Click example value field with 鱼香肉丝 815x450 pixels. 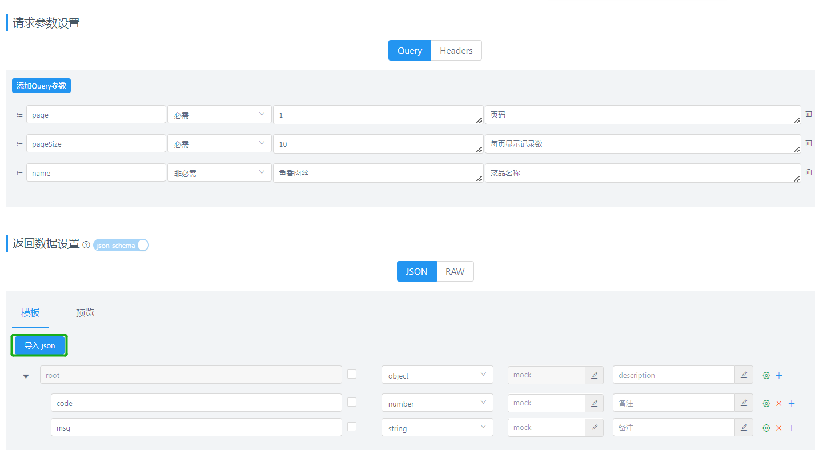click(x=378, y=172)
